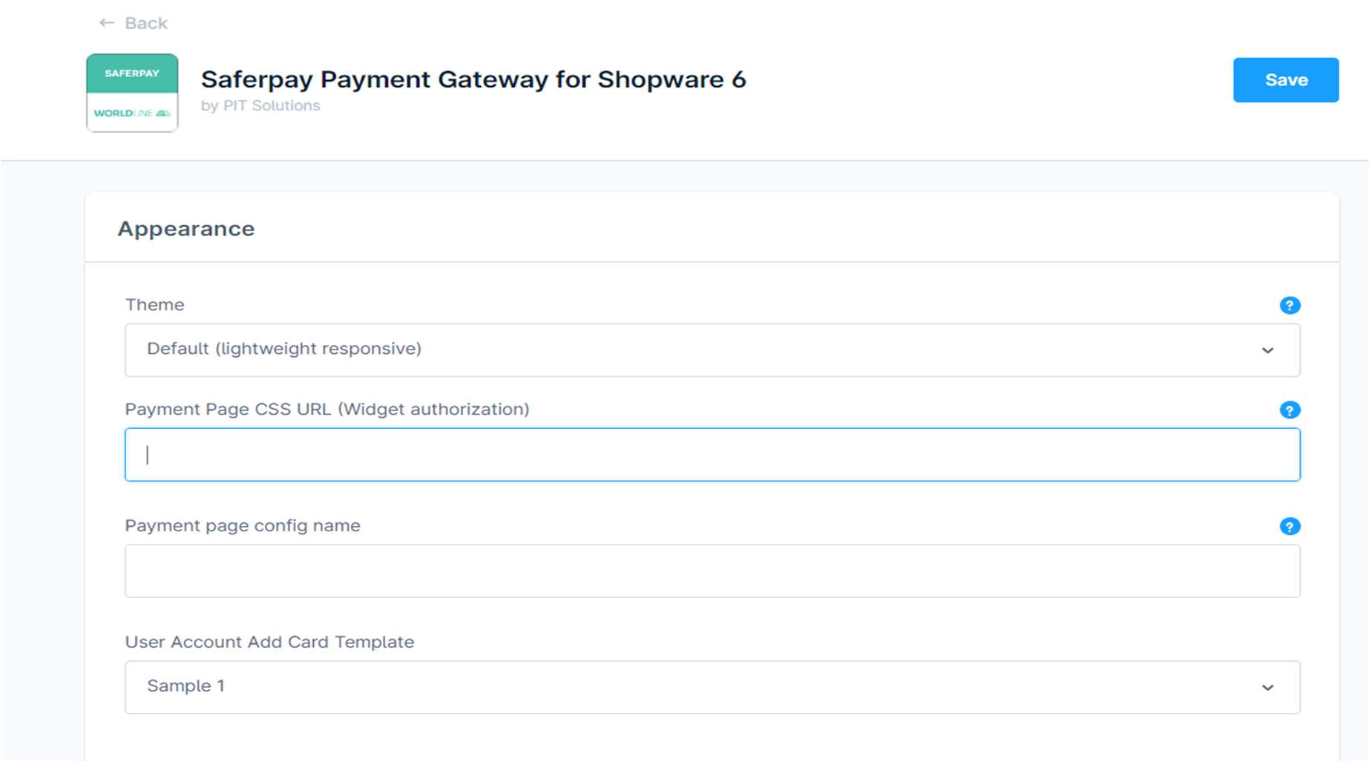Click into Payment page config name field
This screenshot has width=1369, height=762.
pos(711,571)
